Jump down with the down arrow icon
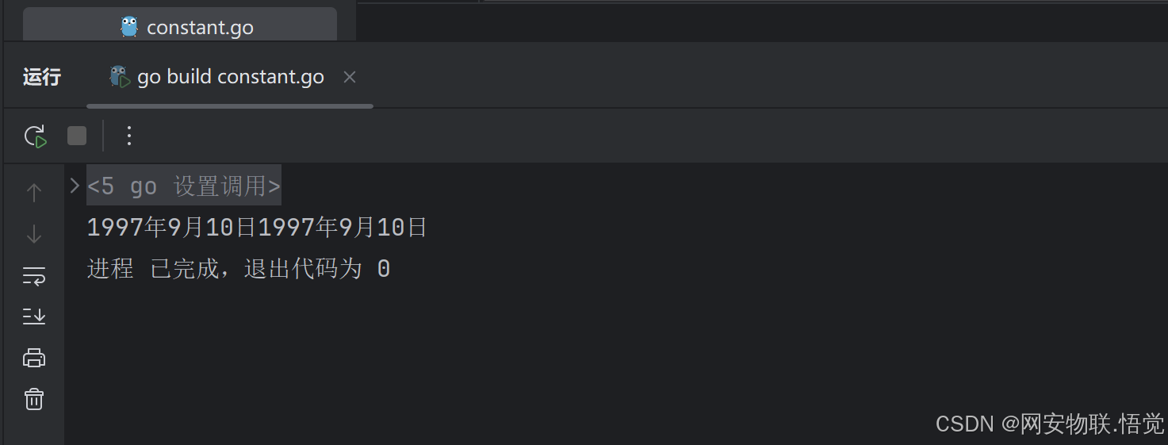 34,234
